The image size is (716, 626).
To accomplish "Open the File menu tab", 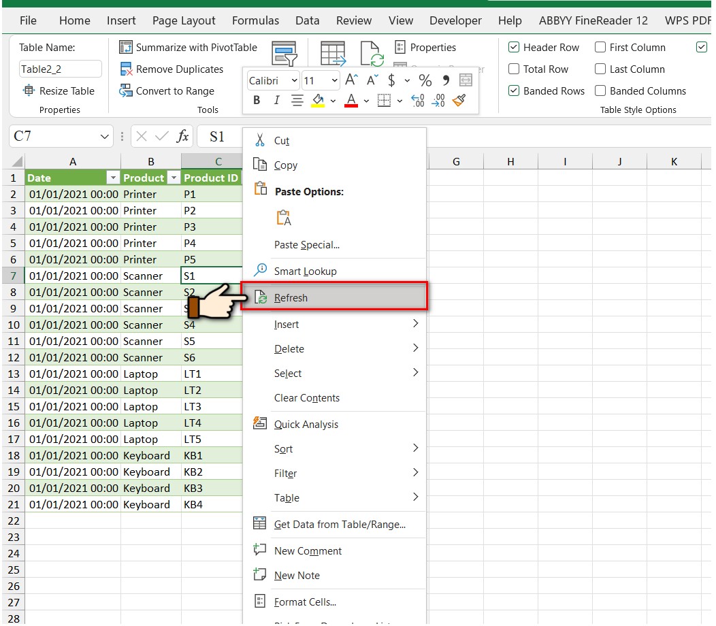I will point(28,20).
